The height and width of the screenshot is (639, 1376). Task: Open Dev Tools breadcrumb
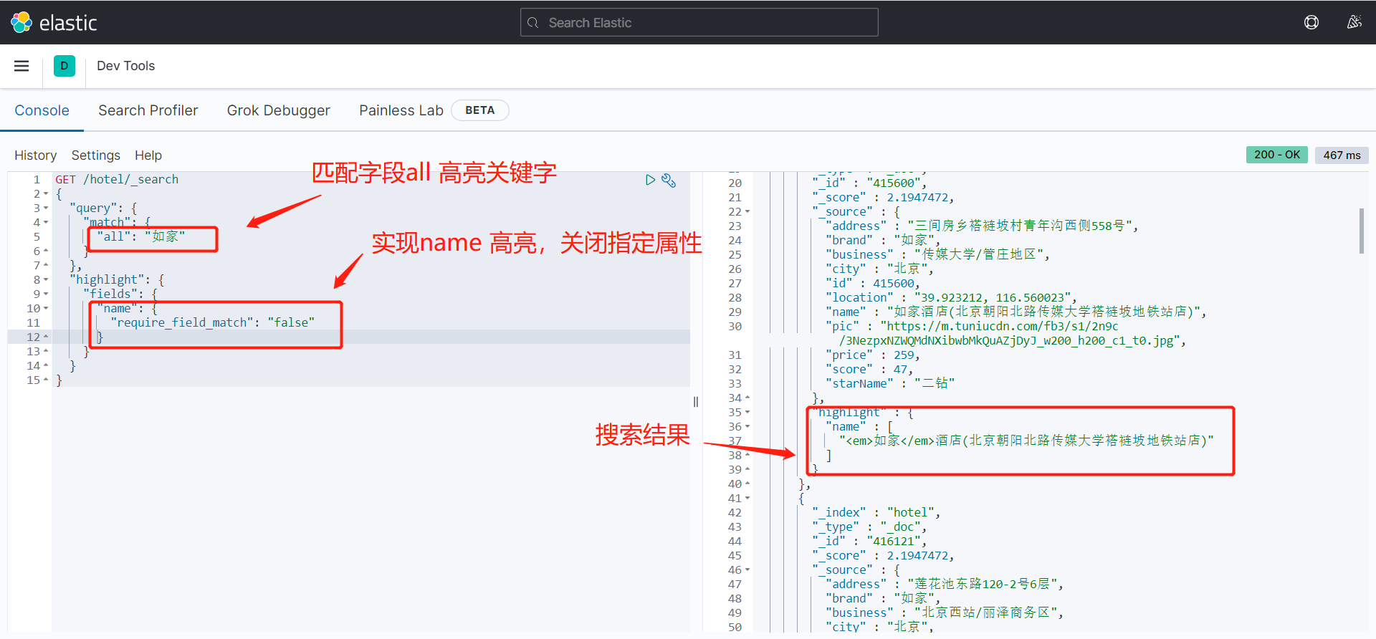tap(125, 66)
